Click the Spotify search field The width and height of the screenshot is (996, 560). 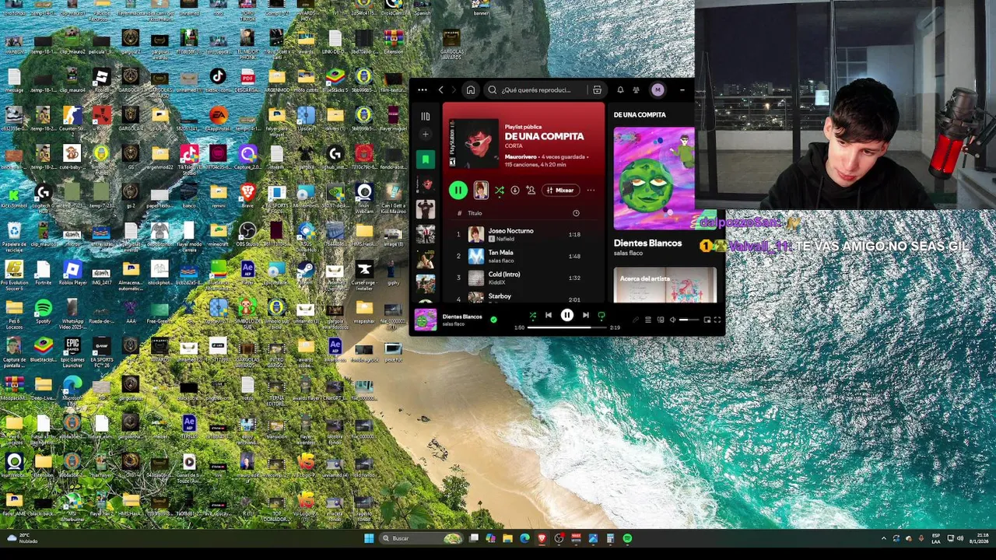(x=535, y=90)
